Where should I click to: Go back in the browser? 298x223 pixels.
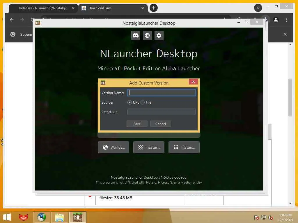pos(12,20)
